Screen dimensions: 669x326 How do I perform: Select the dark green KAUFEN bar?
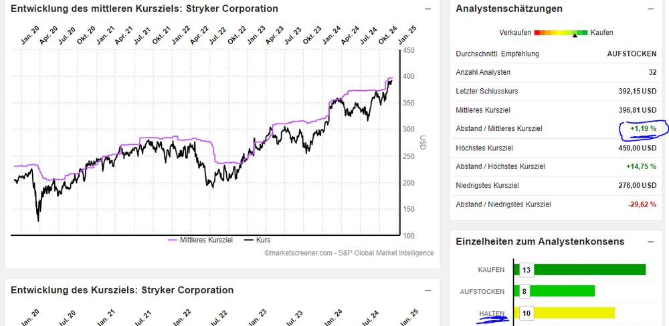coord(583,269)
